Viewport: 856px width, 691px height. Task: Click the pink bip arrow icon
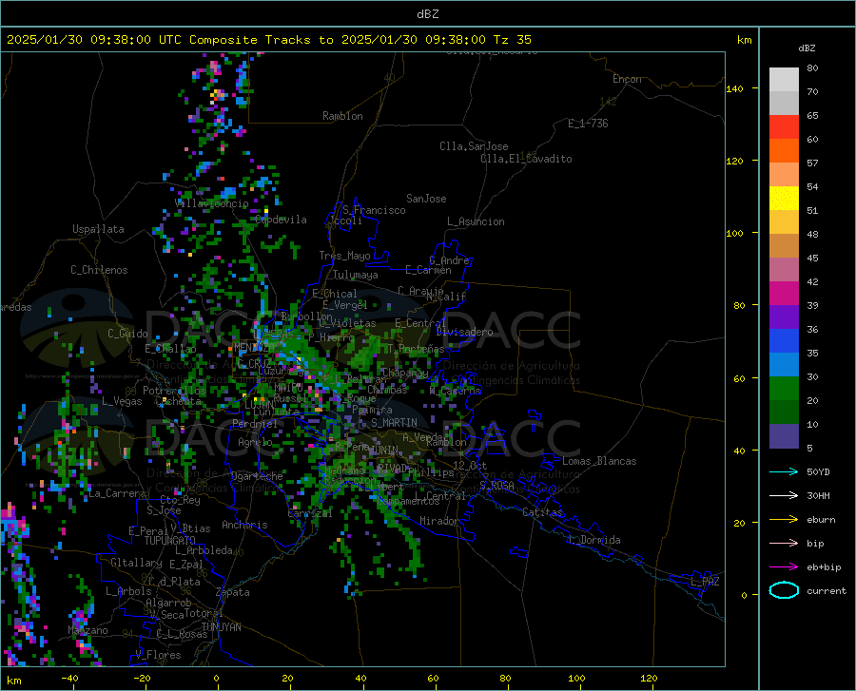pyautogui.click(x=784, y=544)
